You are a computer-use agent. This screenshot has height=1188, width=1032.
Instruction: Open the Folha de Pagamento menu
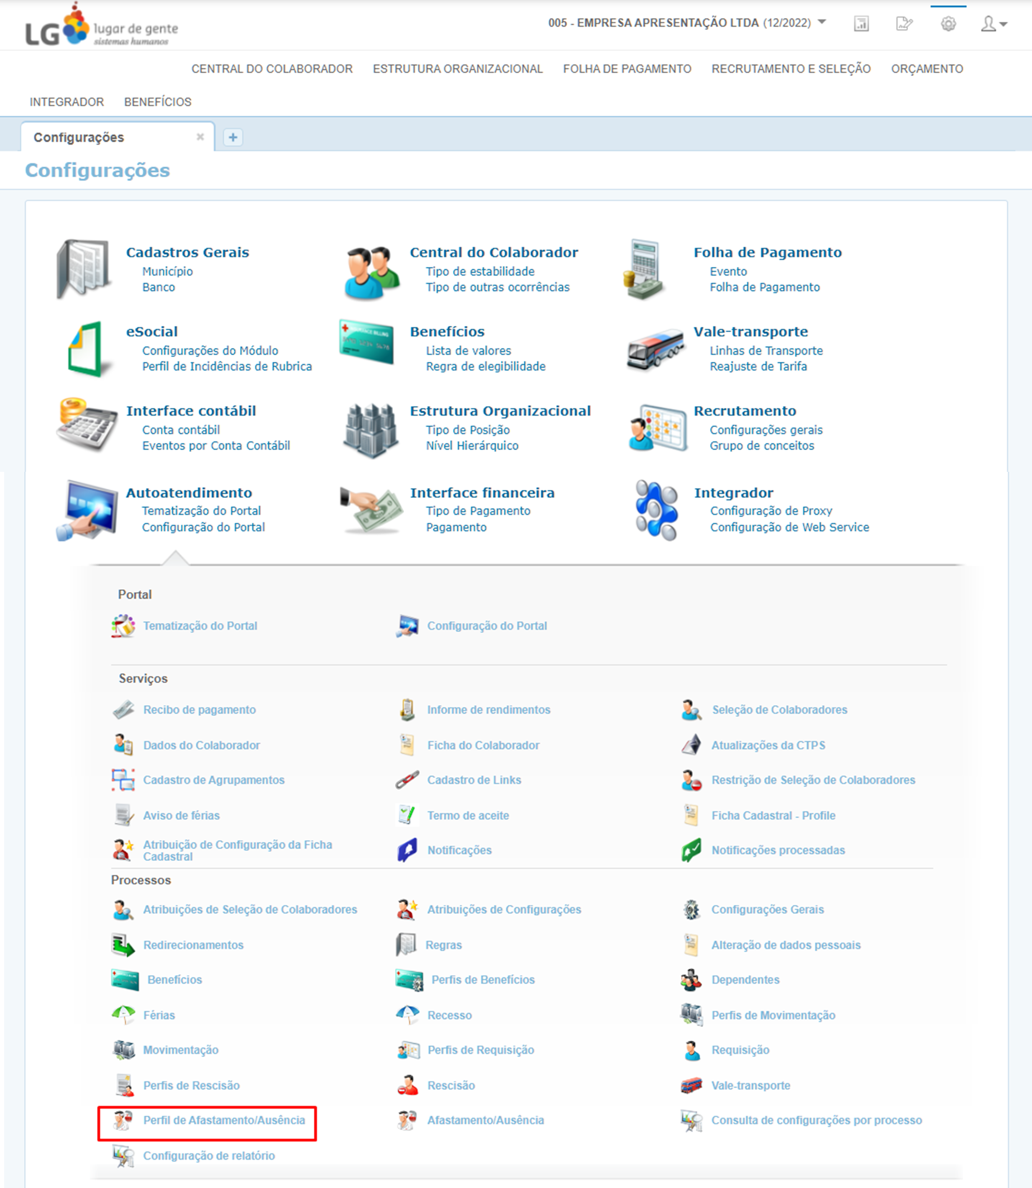point(627,69)
